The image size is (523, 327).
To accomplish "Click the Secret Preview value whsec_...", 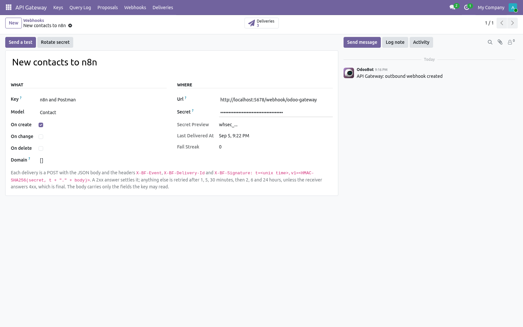I will click(228, 125).
